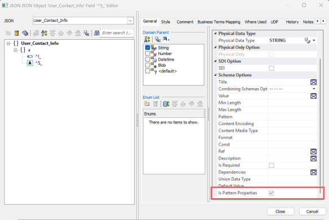Image resolution: width=329 pixels, height=220 pixels.
Task: Click the Enter search text field
Action: [x=117, y=33]
